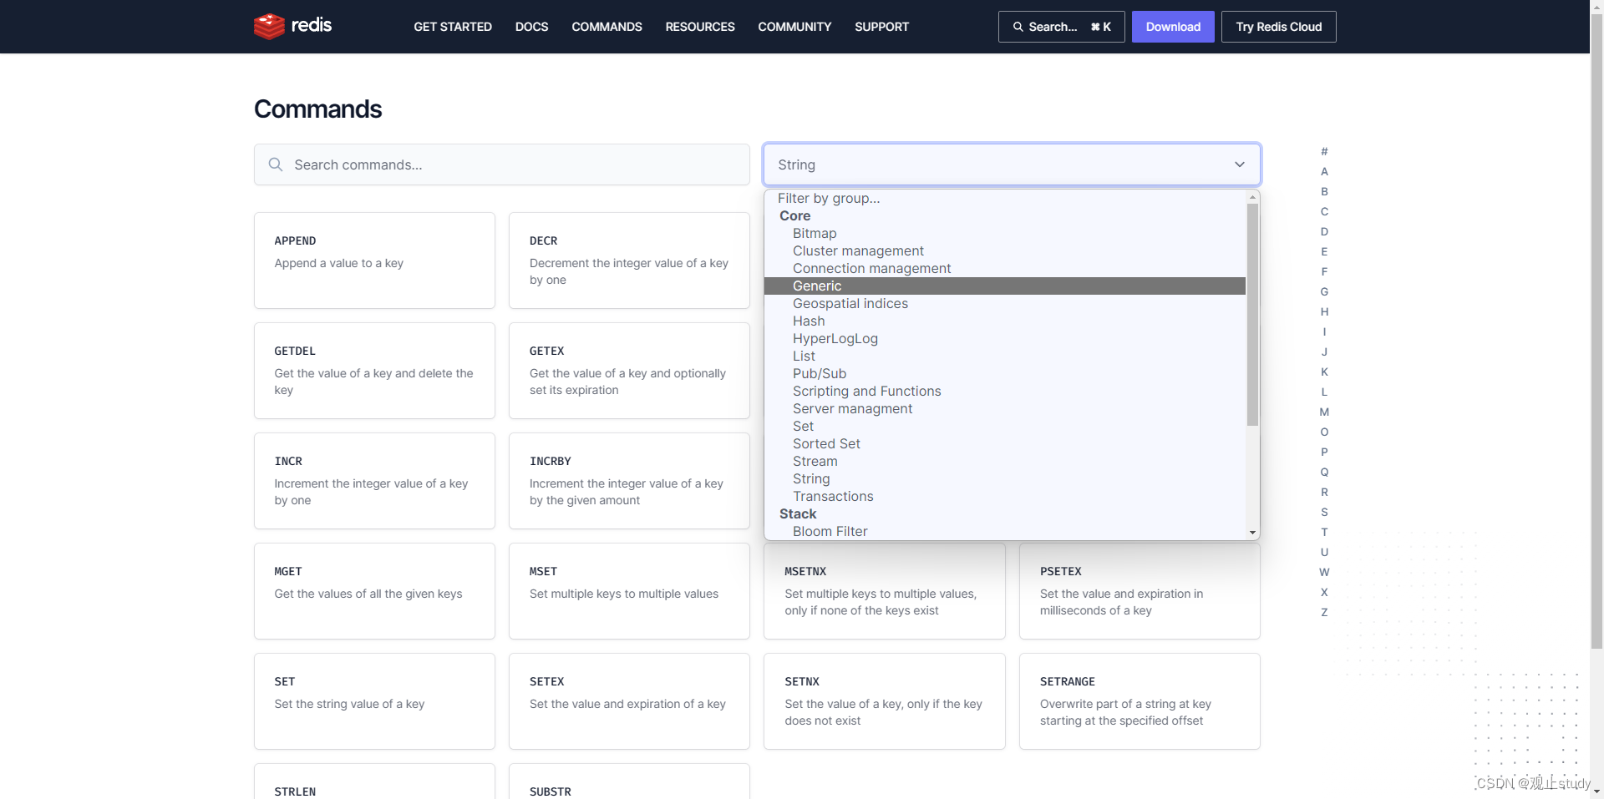Viewport: 1604px width, 799px height.
Task: Choose Server managment in the group list
Action: (x=1005, y=408)
